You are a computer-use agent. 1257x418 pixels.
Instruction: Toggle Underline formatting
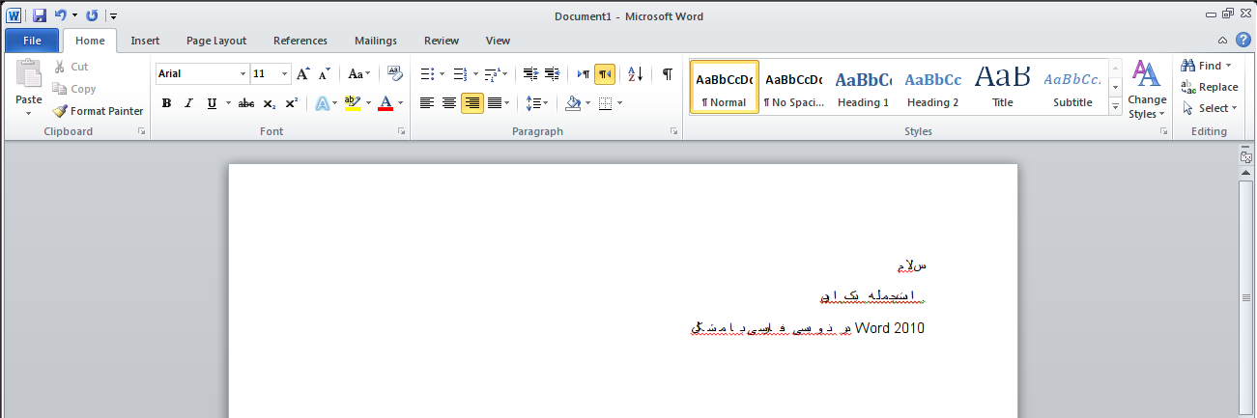[212, 103]
